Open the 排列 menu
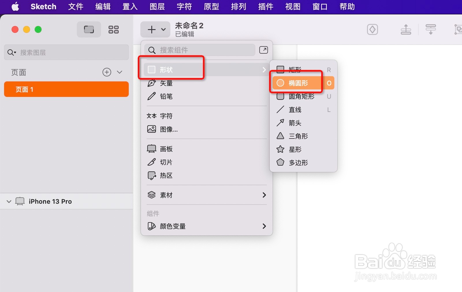This screenshot has width=462, height=292. tap(239, 6)
